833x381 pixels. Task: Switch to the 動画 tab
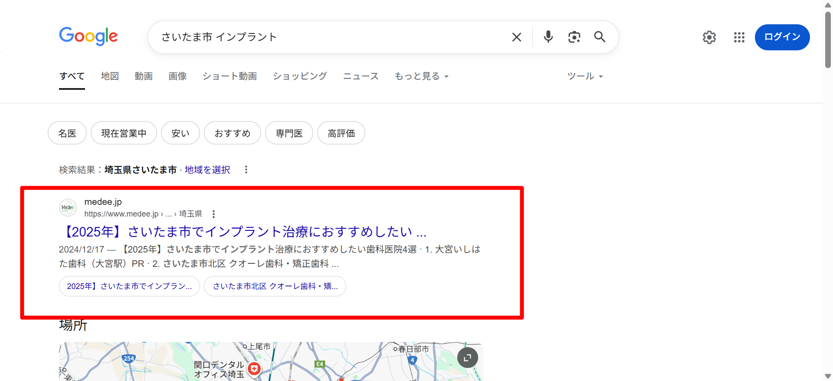[x=144, y=76]
